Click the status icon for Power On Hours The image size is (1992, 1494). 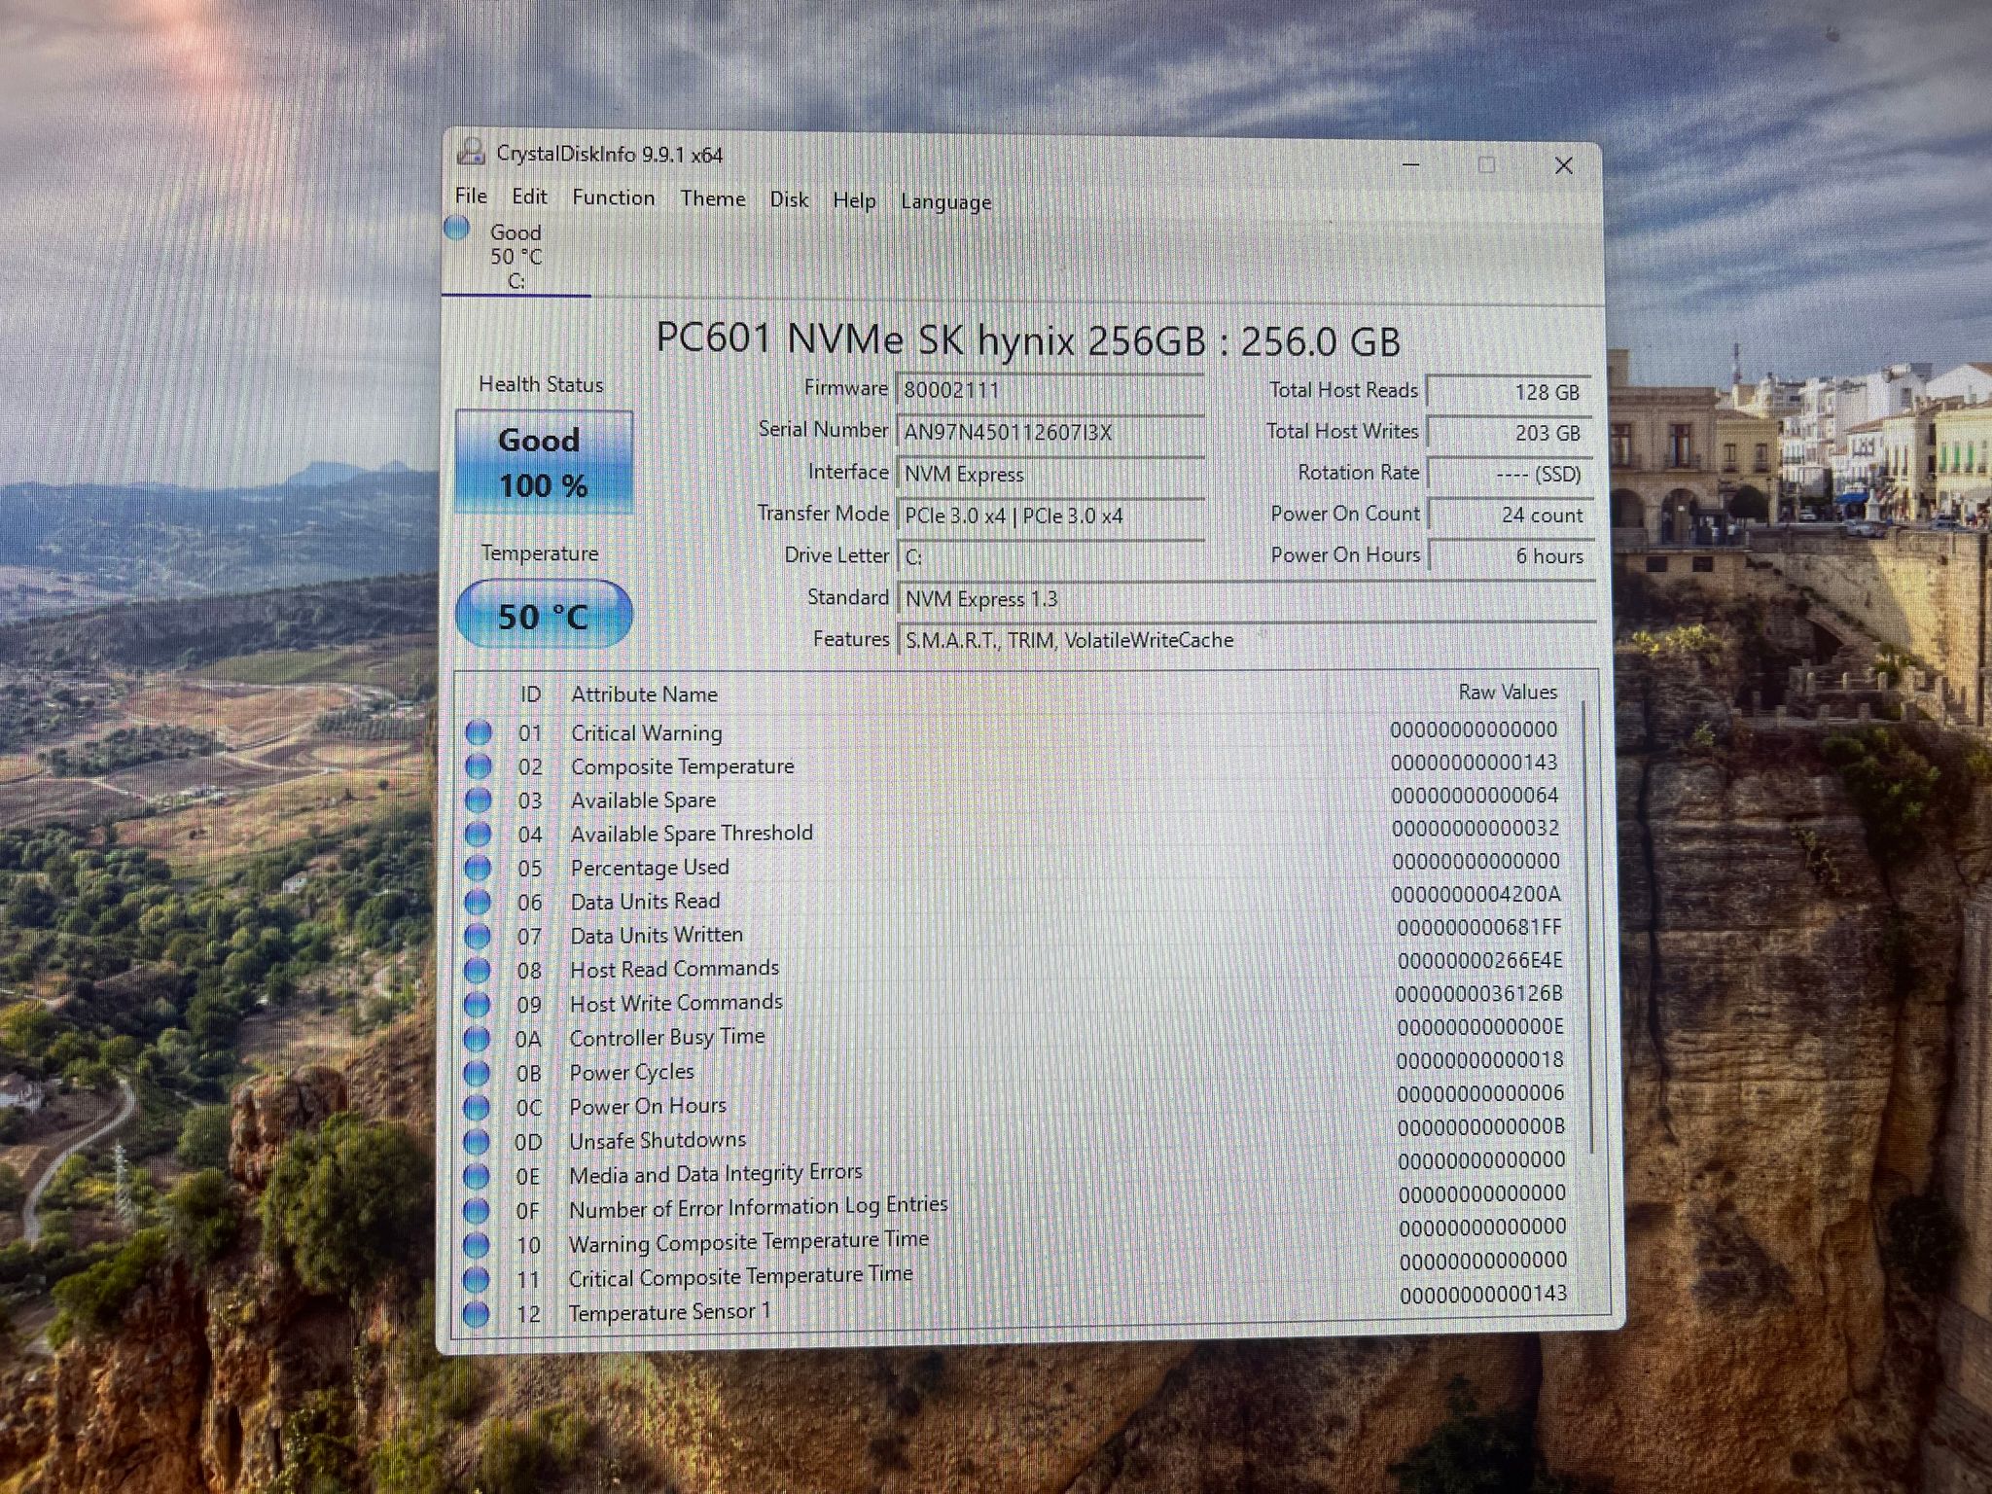tap(477, 1107)
